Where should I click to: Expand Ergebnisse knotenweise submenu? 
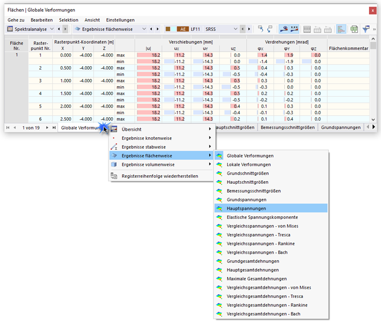(161, 138)
